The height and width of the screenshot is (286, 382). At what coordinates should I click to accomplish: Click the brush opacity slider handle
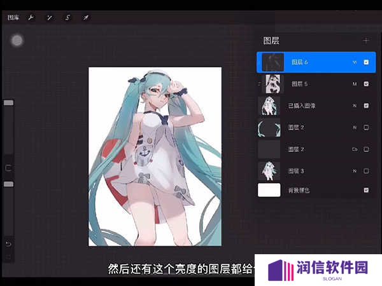coord(8,184)
